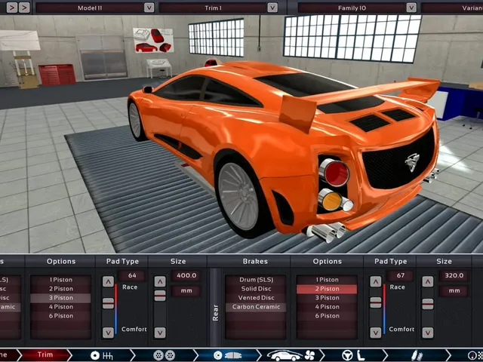483x362 pixels.
Task: Click the front pad type slider handle
Action: [108, 303]
